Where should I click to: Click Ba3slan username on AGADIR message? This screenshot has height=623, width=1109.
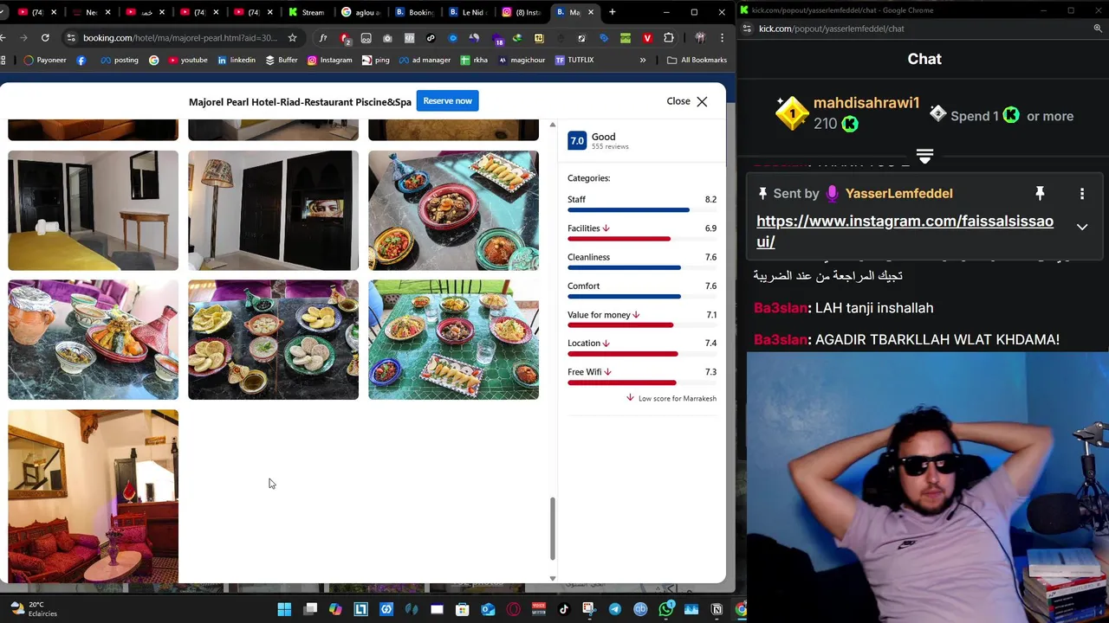pos(781,340)
